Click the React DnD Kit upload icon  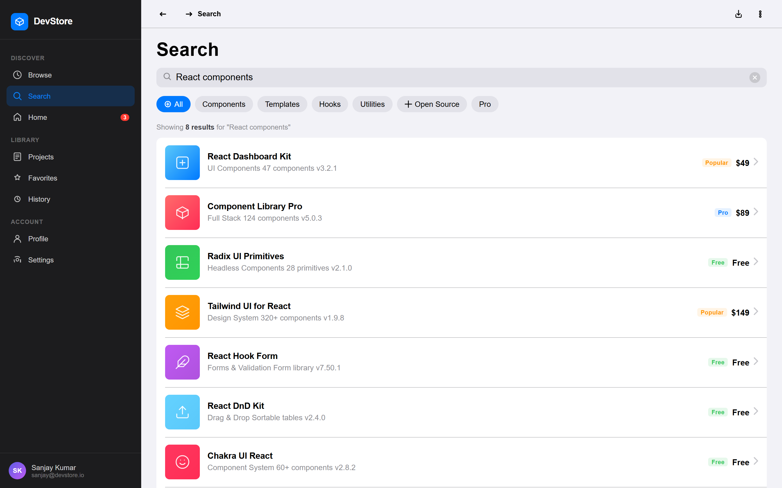coord(182,412)
